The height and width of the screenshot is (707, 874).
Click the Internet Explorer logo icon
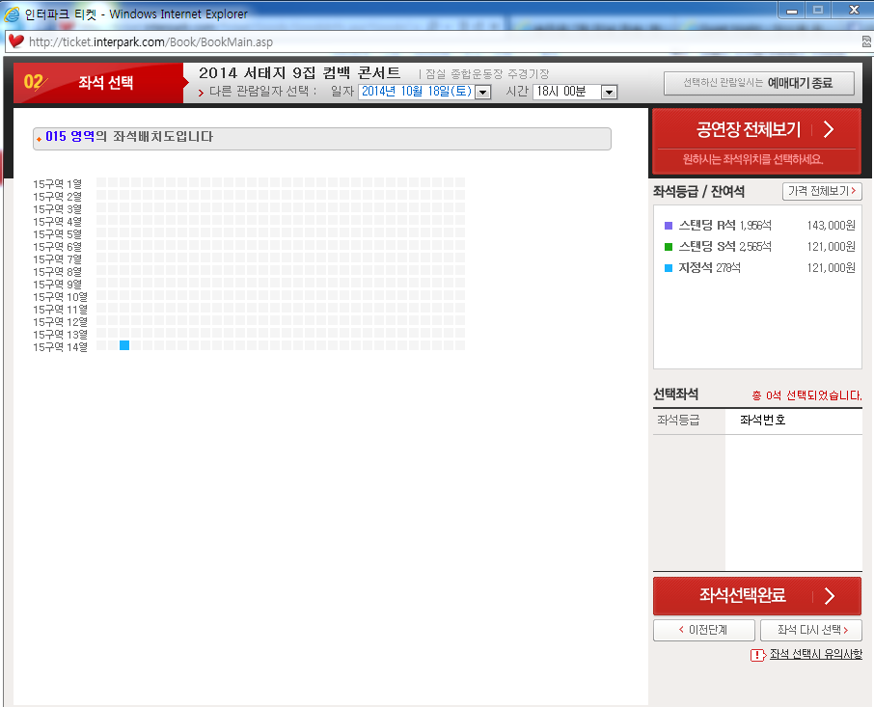12,14
